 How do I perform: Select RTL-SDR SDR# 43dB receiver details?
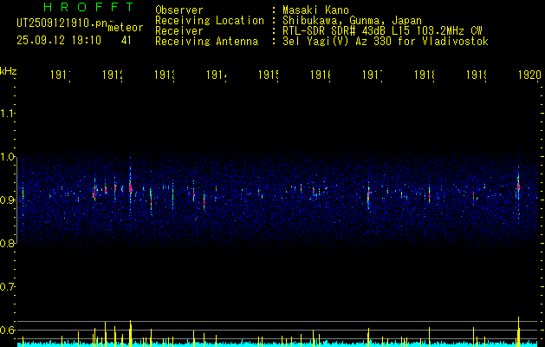point(382,31)
